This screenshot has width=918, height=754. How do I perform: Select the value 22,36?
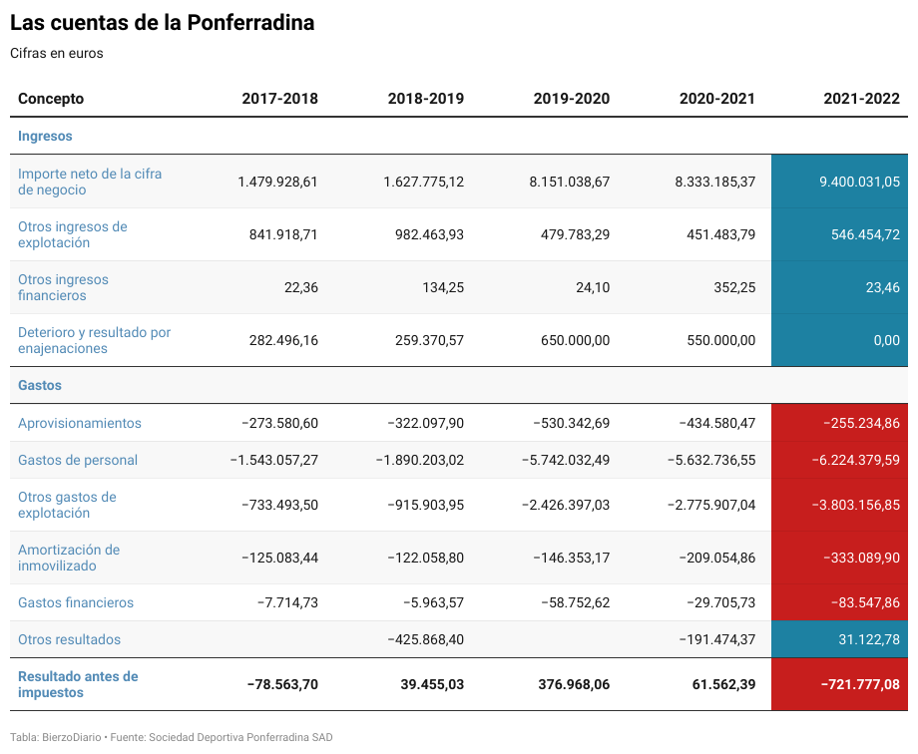[x=301, y=287]
